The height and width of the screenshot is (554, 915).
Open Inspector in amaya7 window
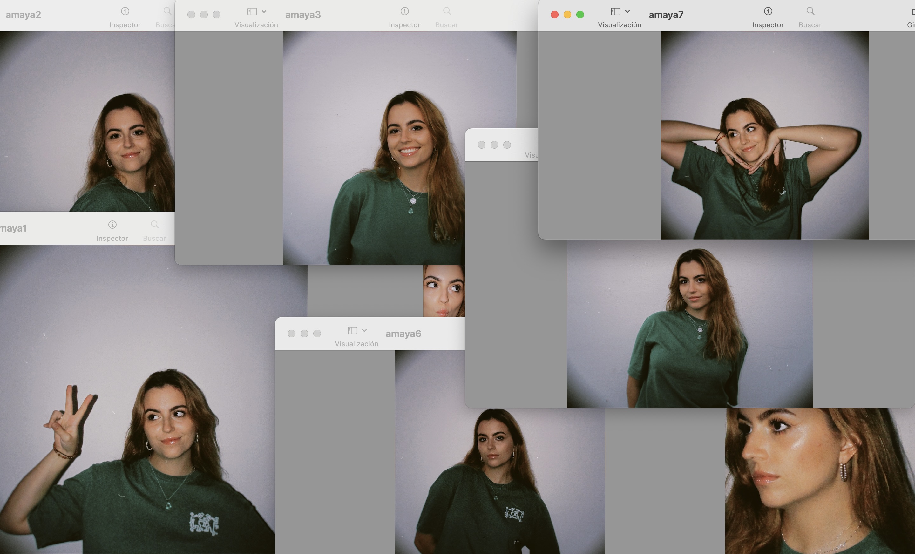(768, 11)
